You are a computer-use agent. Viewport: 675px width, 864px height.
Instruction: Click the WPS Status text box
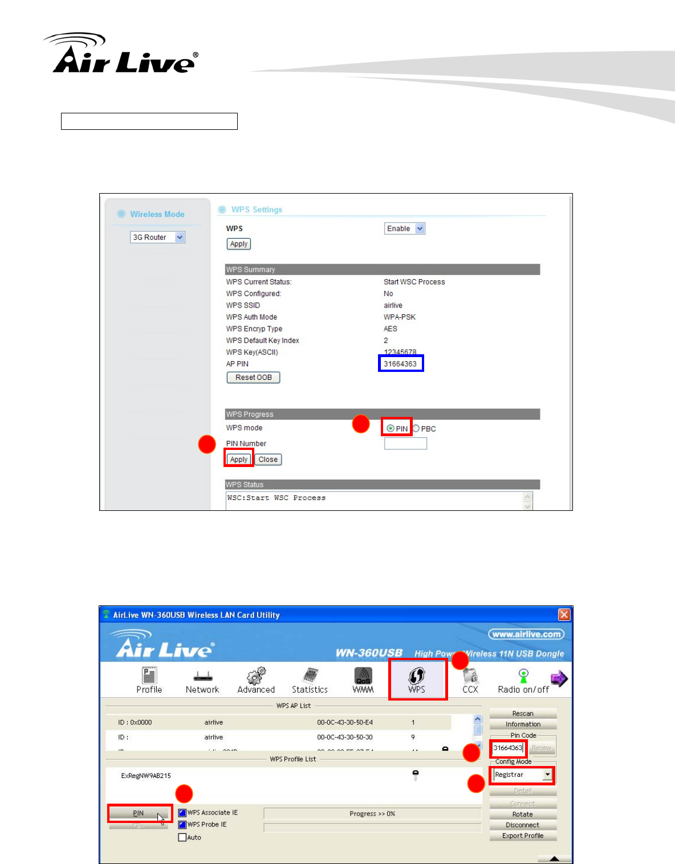pyautogui.click(x=374, y=501)
